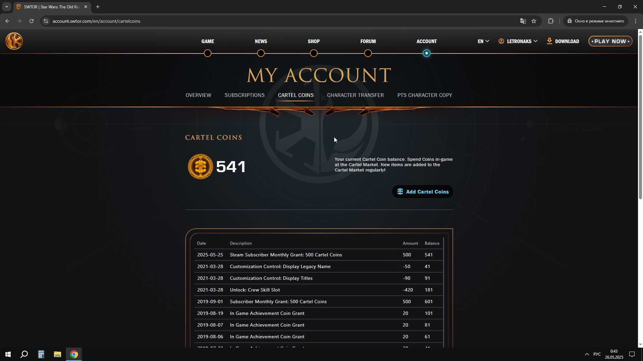The height and width of the screenshot is (361, 643).
Task: Click the Add Cartel Coins button
Action: click(423, 192)
